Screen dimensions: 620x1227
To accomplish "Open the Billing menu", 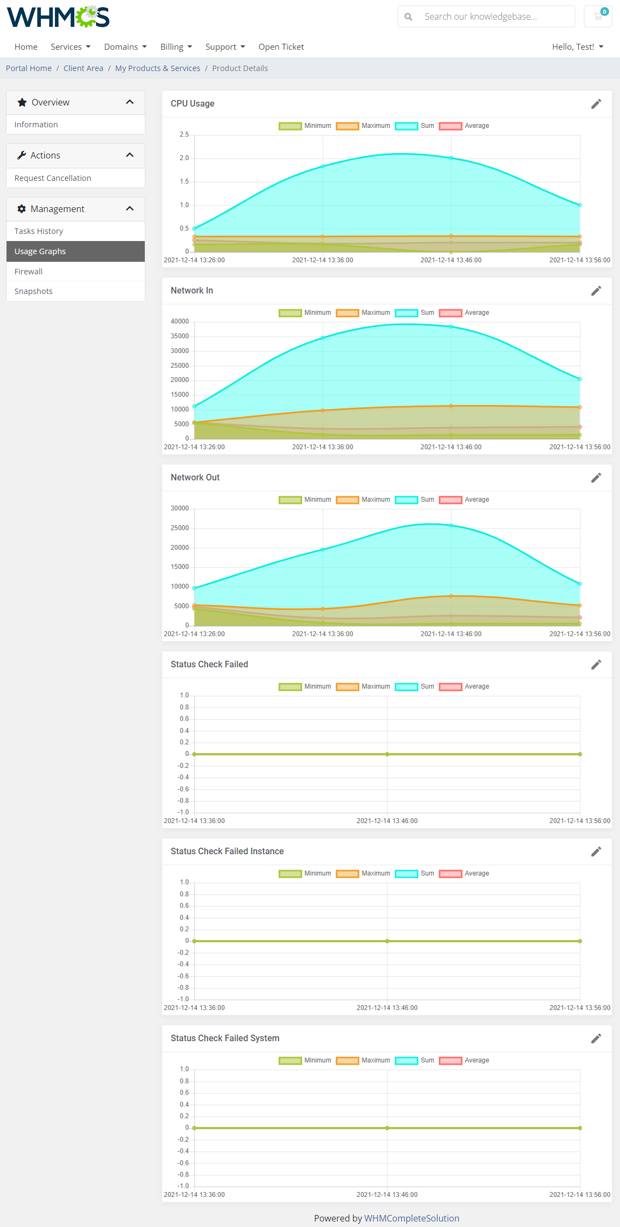I will (176, 47).
